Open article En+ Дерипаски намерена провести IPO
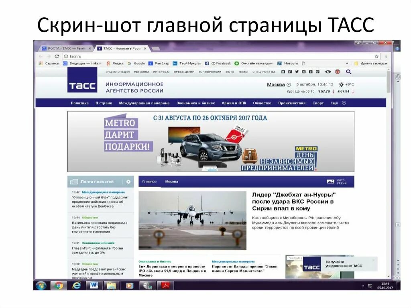This screenshot has width=411, height=308. (173, 271)
